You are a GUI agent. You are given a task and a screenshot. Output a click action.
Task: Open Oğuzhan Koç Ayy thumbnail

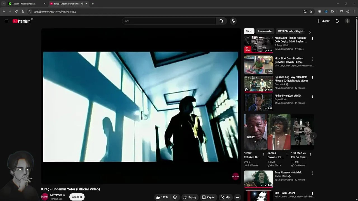258,84
